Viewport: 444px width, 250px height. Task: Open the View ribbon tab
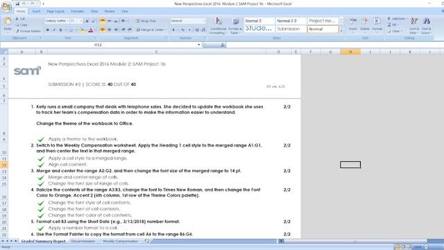pos(125,11)
